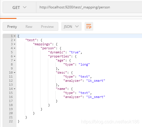Click the closing brace on line 22
The height and width of the screenshot is (127, 142).
18,121
